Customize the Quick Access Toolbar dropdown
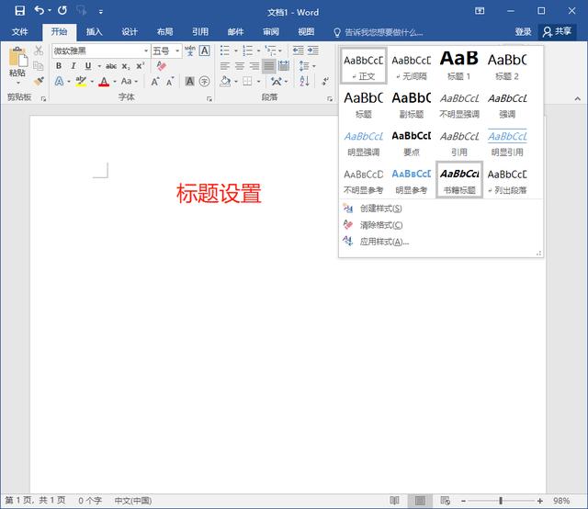The width and height of the screenshot is (588, 509). click(x=100, y=12)
